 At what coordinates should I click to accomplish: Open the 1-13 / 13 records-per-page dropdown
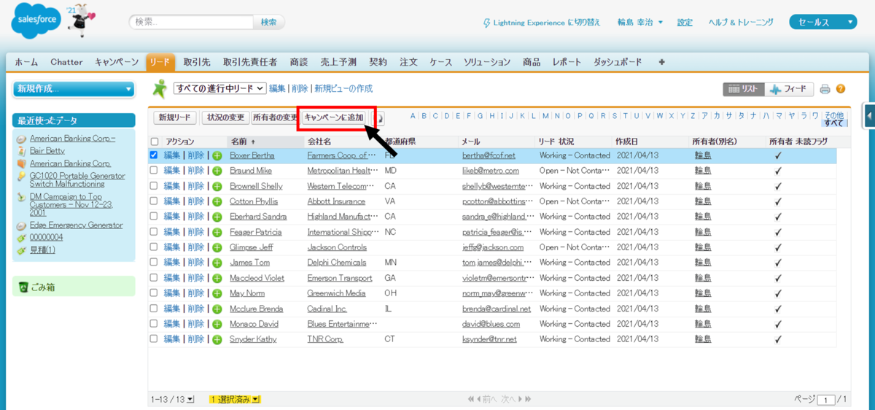[172, 399]
